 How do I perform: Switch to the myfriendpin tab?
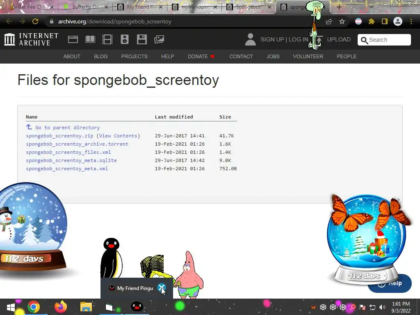click(194, 7)
